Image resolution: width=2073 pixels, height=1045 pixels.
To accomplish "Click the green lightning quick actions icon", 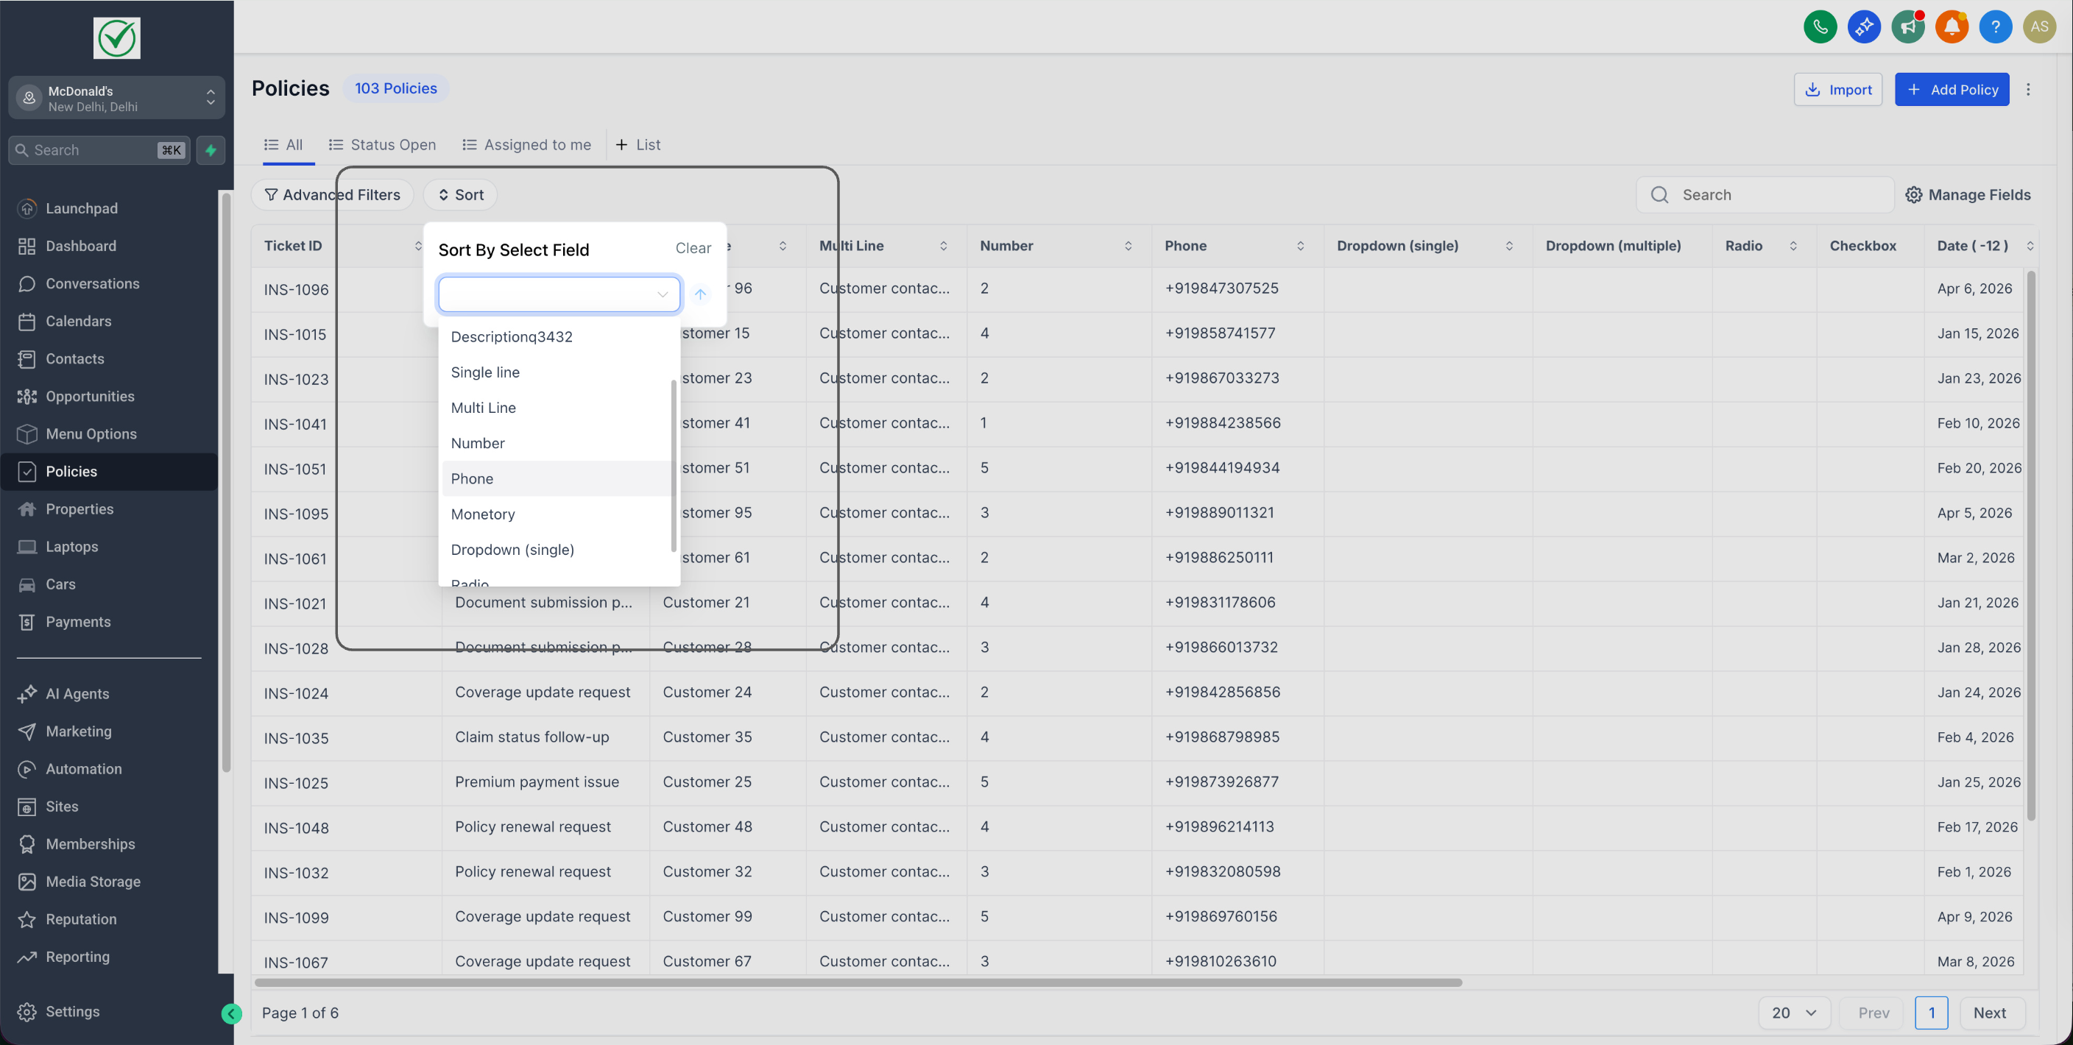I will coord(211,150).
